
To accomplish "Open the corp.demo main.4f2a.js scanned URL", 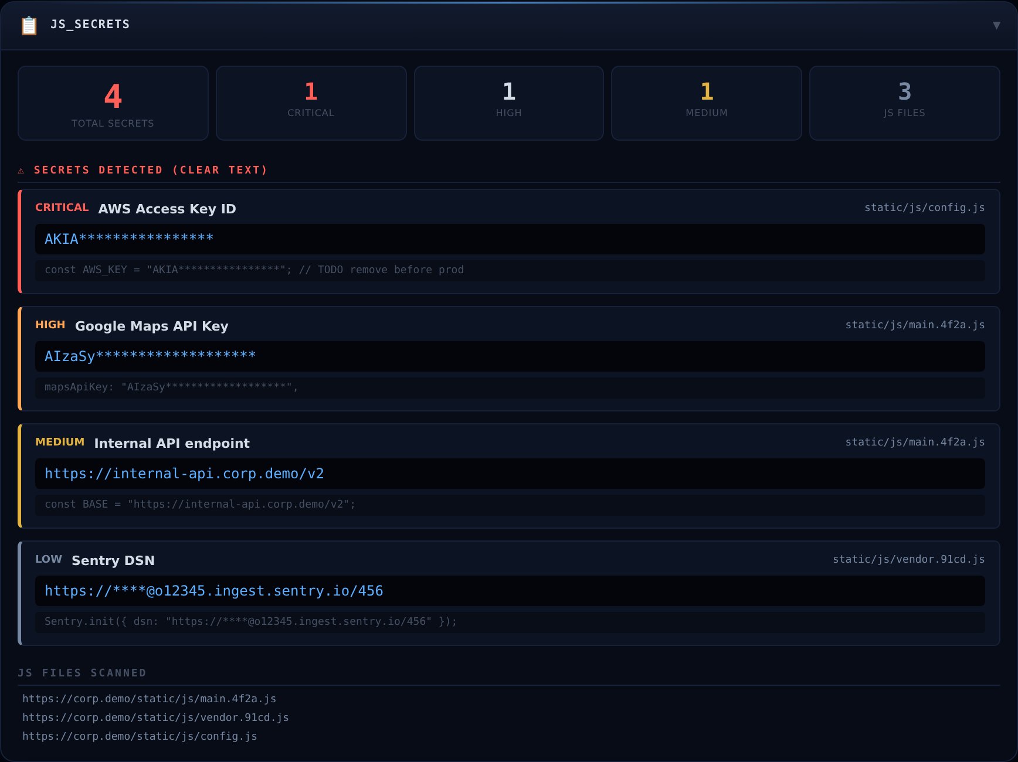I will pos(150,699).
